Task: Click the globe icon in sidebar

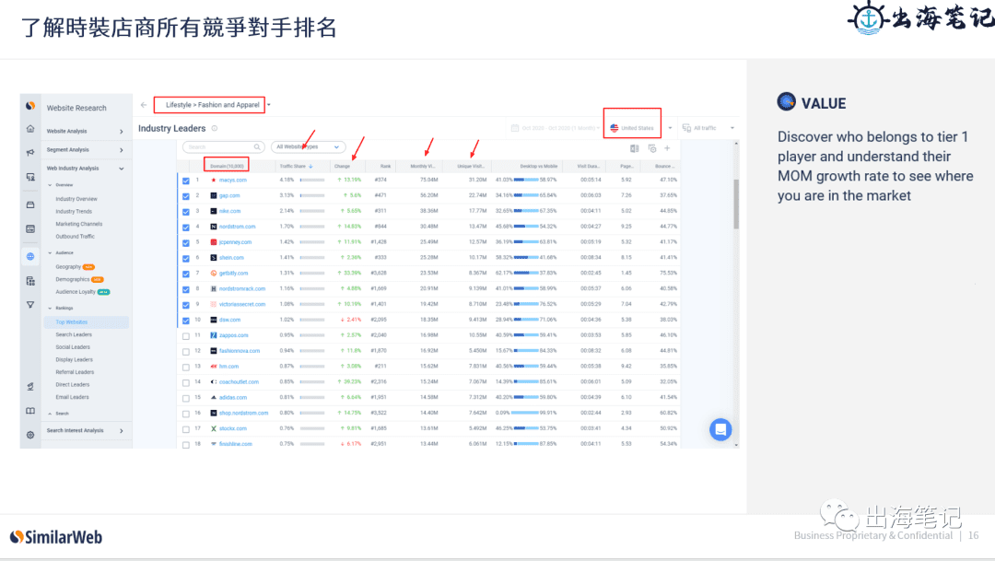Action: coord(30,256)
